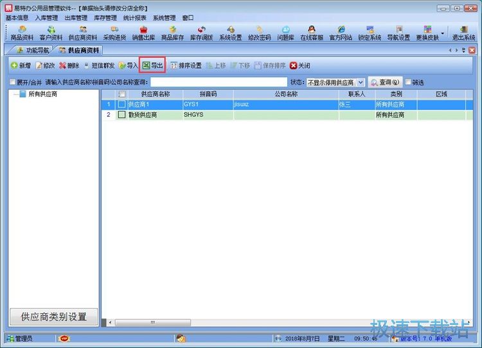Open the 状态 dropdown list
Image resolution: width=482 pixels, height=348 pixels.
[x=361, y=82]
